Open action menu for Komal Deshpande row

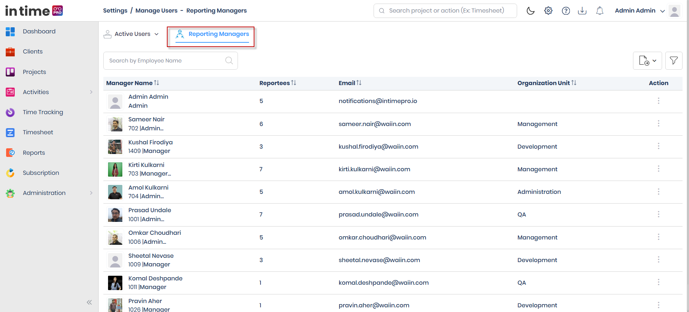coord(658,282)
